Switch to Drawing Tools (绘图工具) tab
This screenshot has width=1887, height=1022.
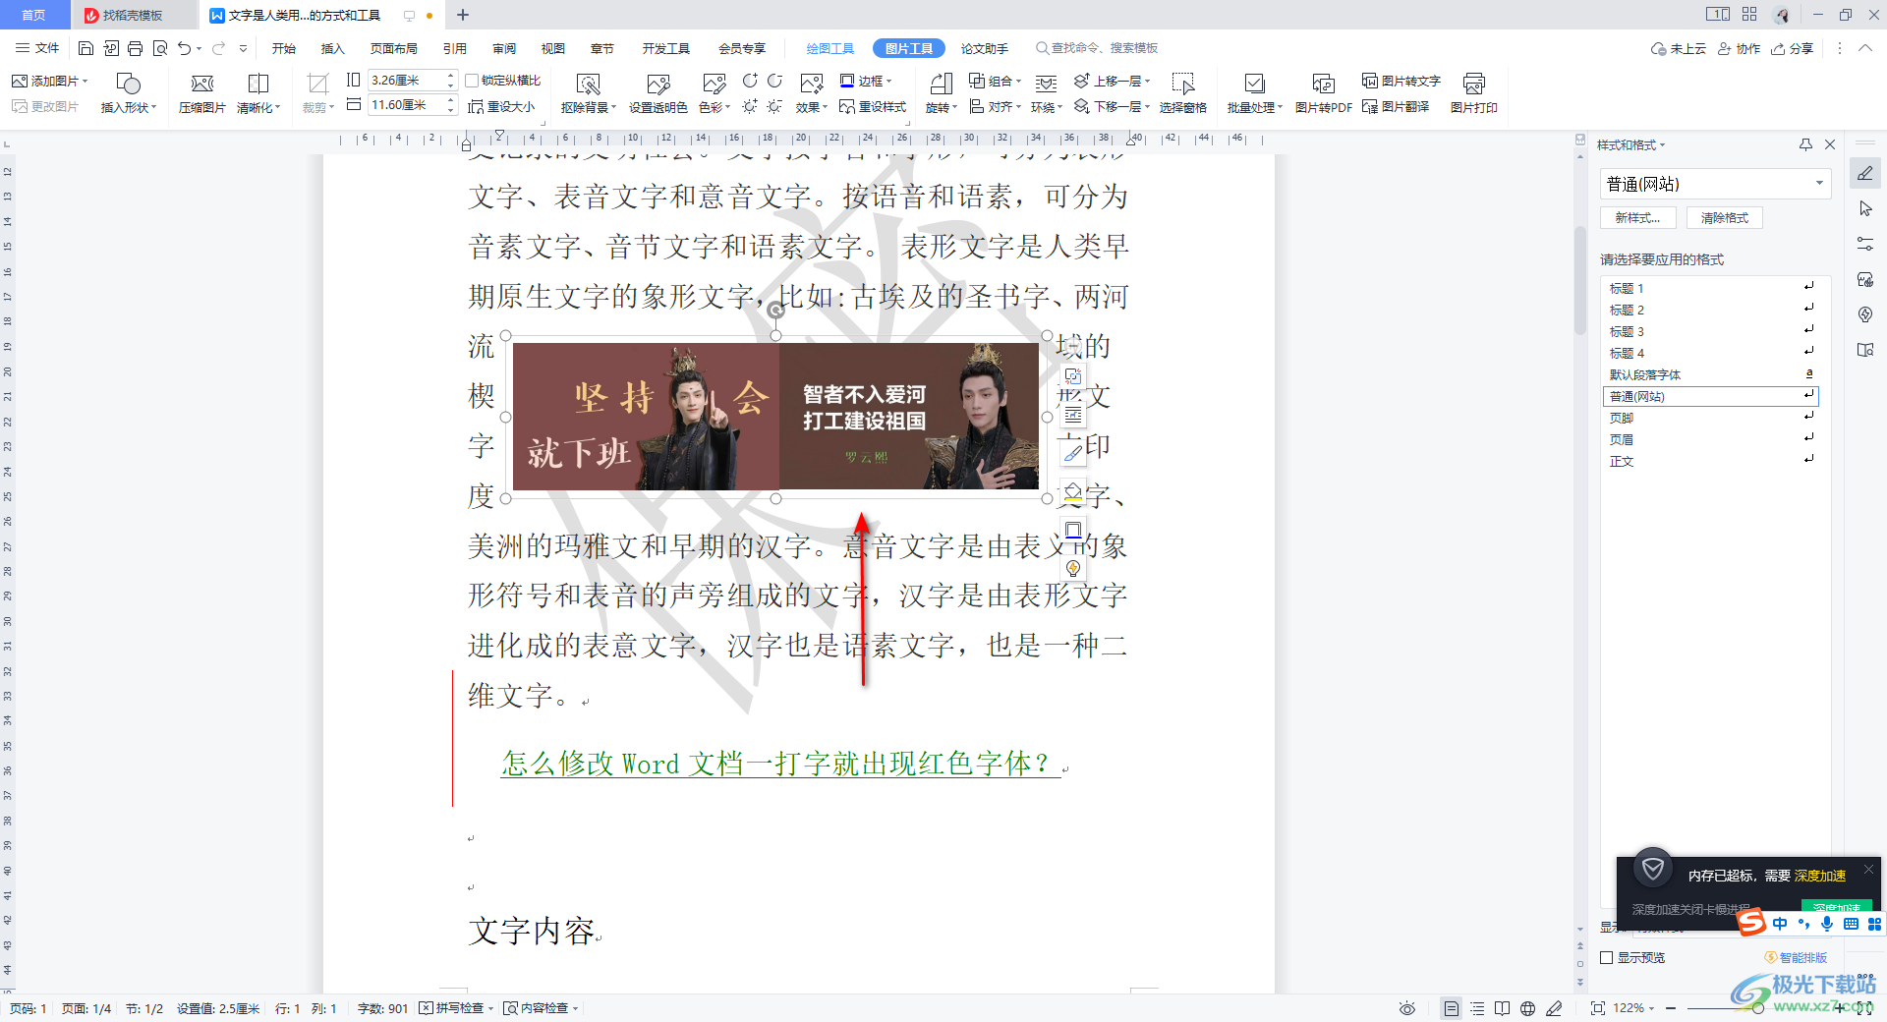(x=830, y=48)
